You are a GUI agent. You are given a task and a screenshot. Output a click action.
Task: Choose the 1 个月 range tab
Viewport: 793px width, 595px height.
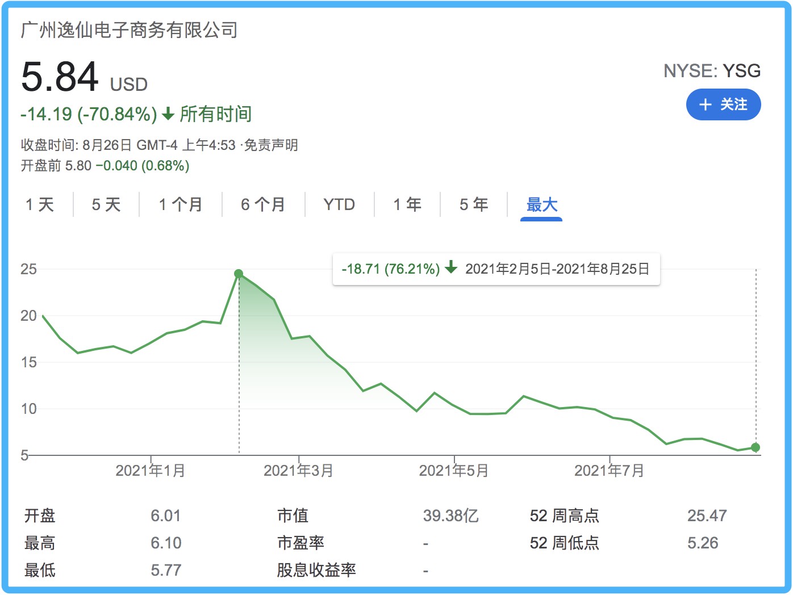coord(181,204)
